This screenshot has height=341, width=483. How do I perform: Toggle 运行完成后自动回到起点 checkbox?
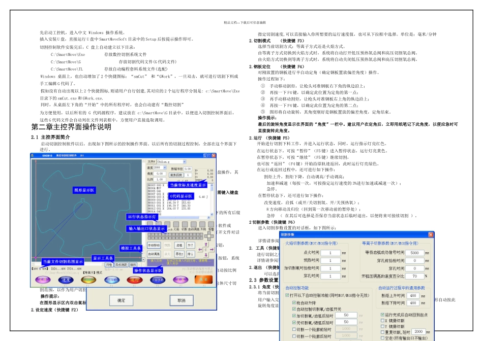click(382, 315)
